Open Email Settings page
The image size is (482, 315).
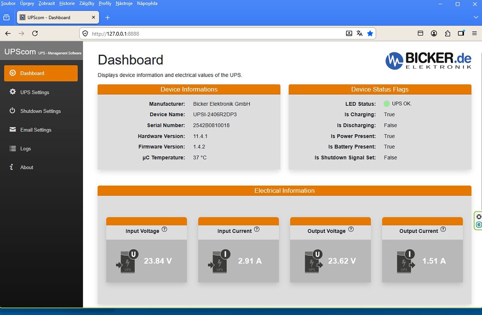pos(41,130)
